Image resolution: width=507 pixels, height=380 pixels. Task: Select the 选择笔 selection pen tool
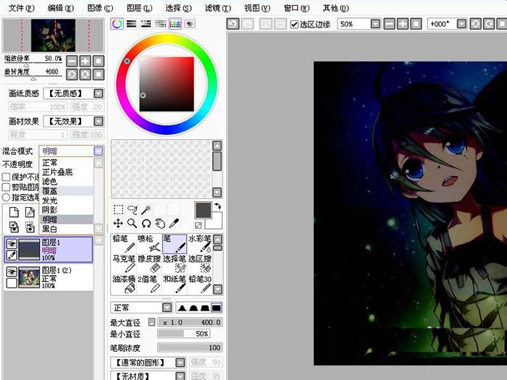(175, 264)
